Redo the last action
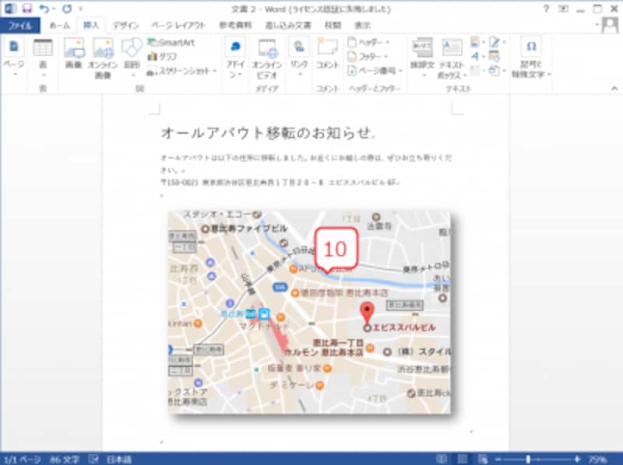This screenshot has height=465, width=623. pyautogui.click(x=67, y=9)
